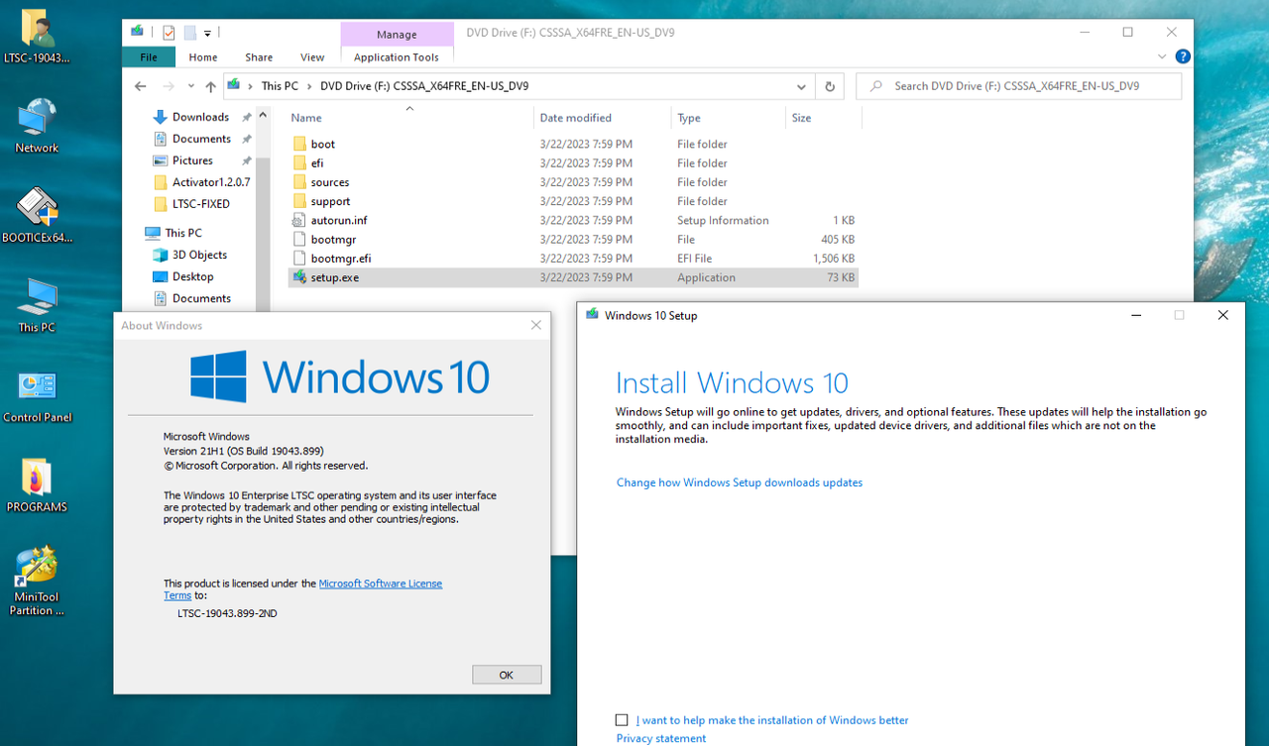Open the Application Tools tab
Viewport: 1269px width, 746px height.
point(397,57)
